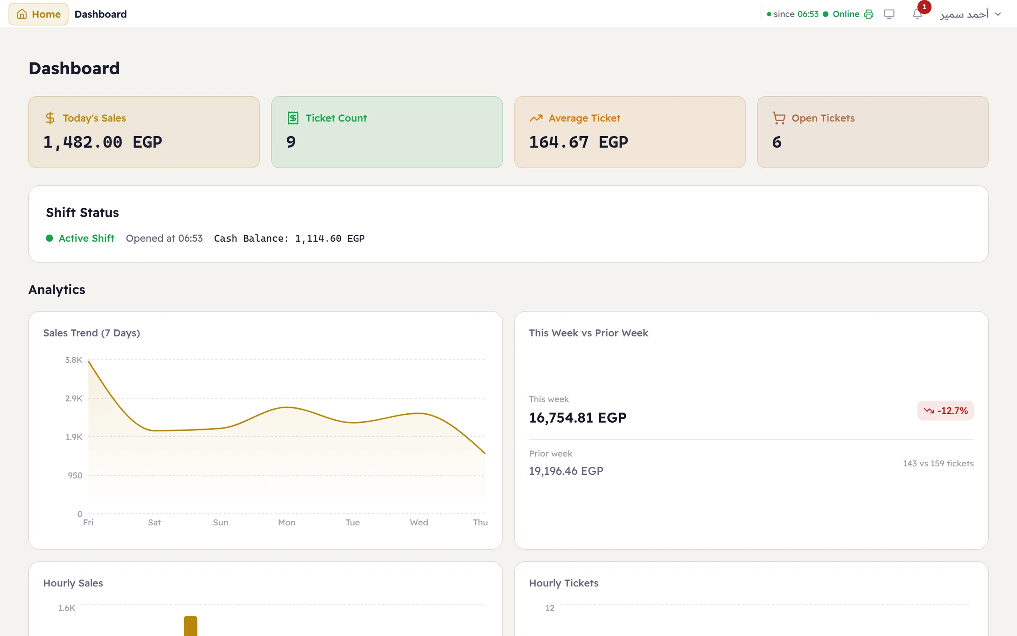Screen dimensions: 1017x636
Task: Click the green Active Shift dot
Action: (x=49, y=238)
